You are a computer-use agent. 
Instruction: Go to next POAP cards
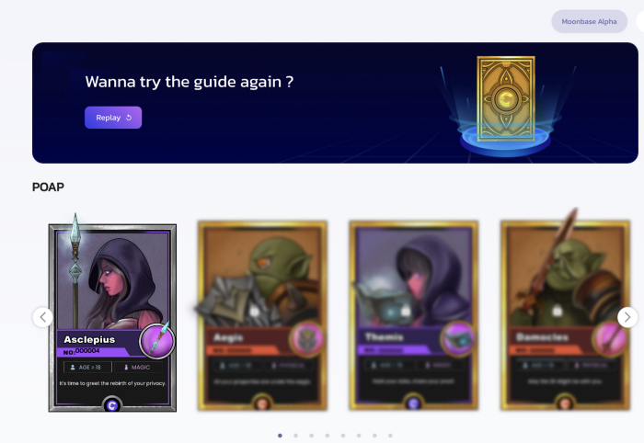click(x=627, y=317)
